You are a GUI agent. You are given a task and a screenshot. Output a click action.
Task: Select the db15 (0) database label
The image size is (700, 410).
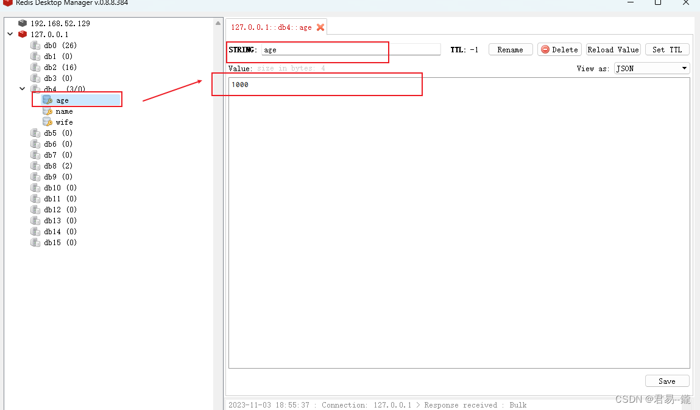tap(60, 243)
